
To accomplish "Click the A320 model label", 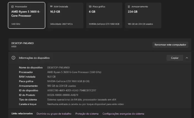I will pos(14,47).
